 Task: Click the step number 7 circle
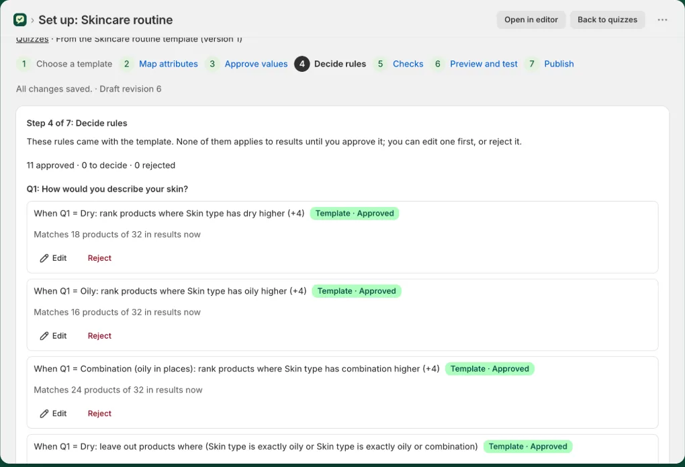click(532, 64)
